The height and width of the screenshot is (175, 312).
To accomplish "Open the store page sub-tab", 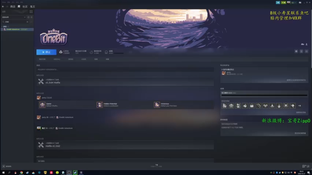I will tap(42, 59).
